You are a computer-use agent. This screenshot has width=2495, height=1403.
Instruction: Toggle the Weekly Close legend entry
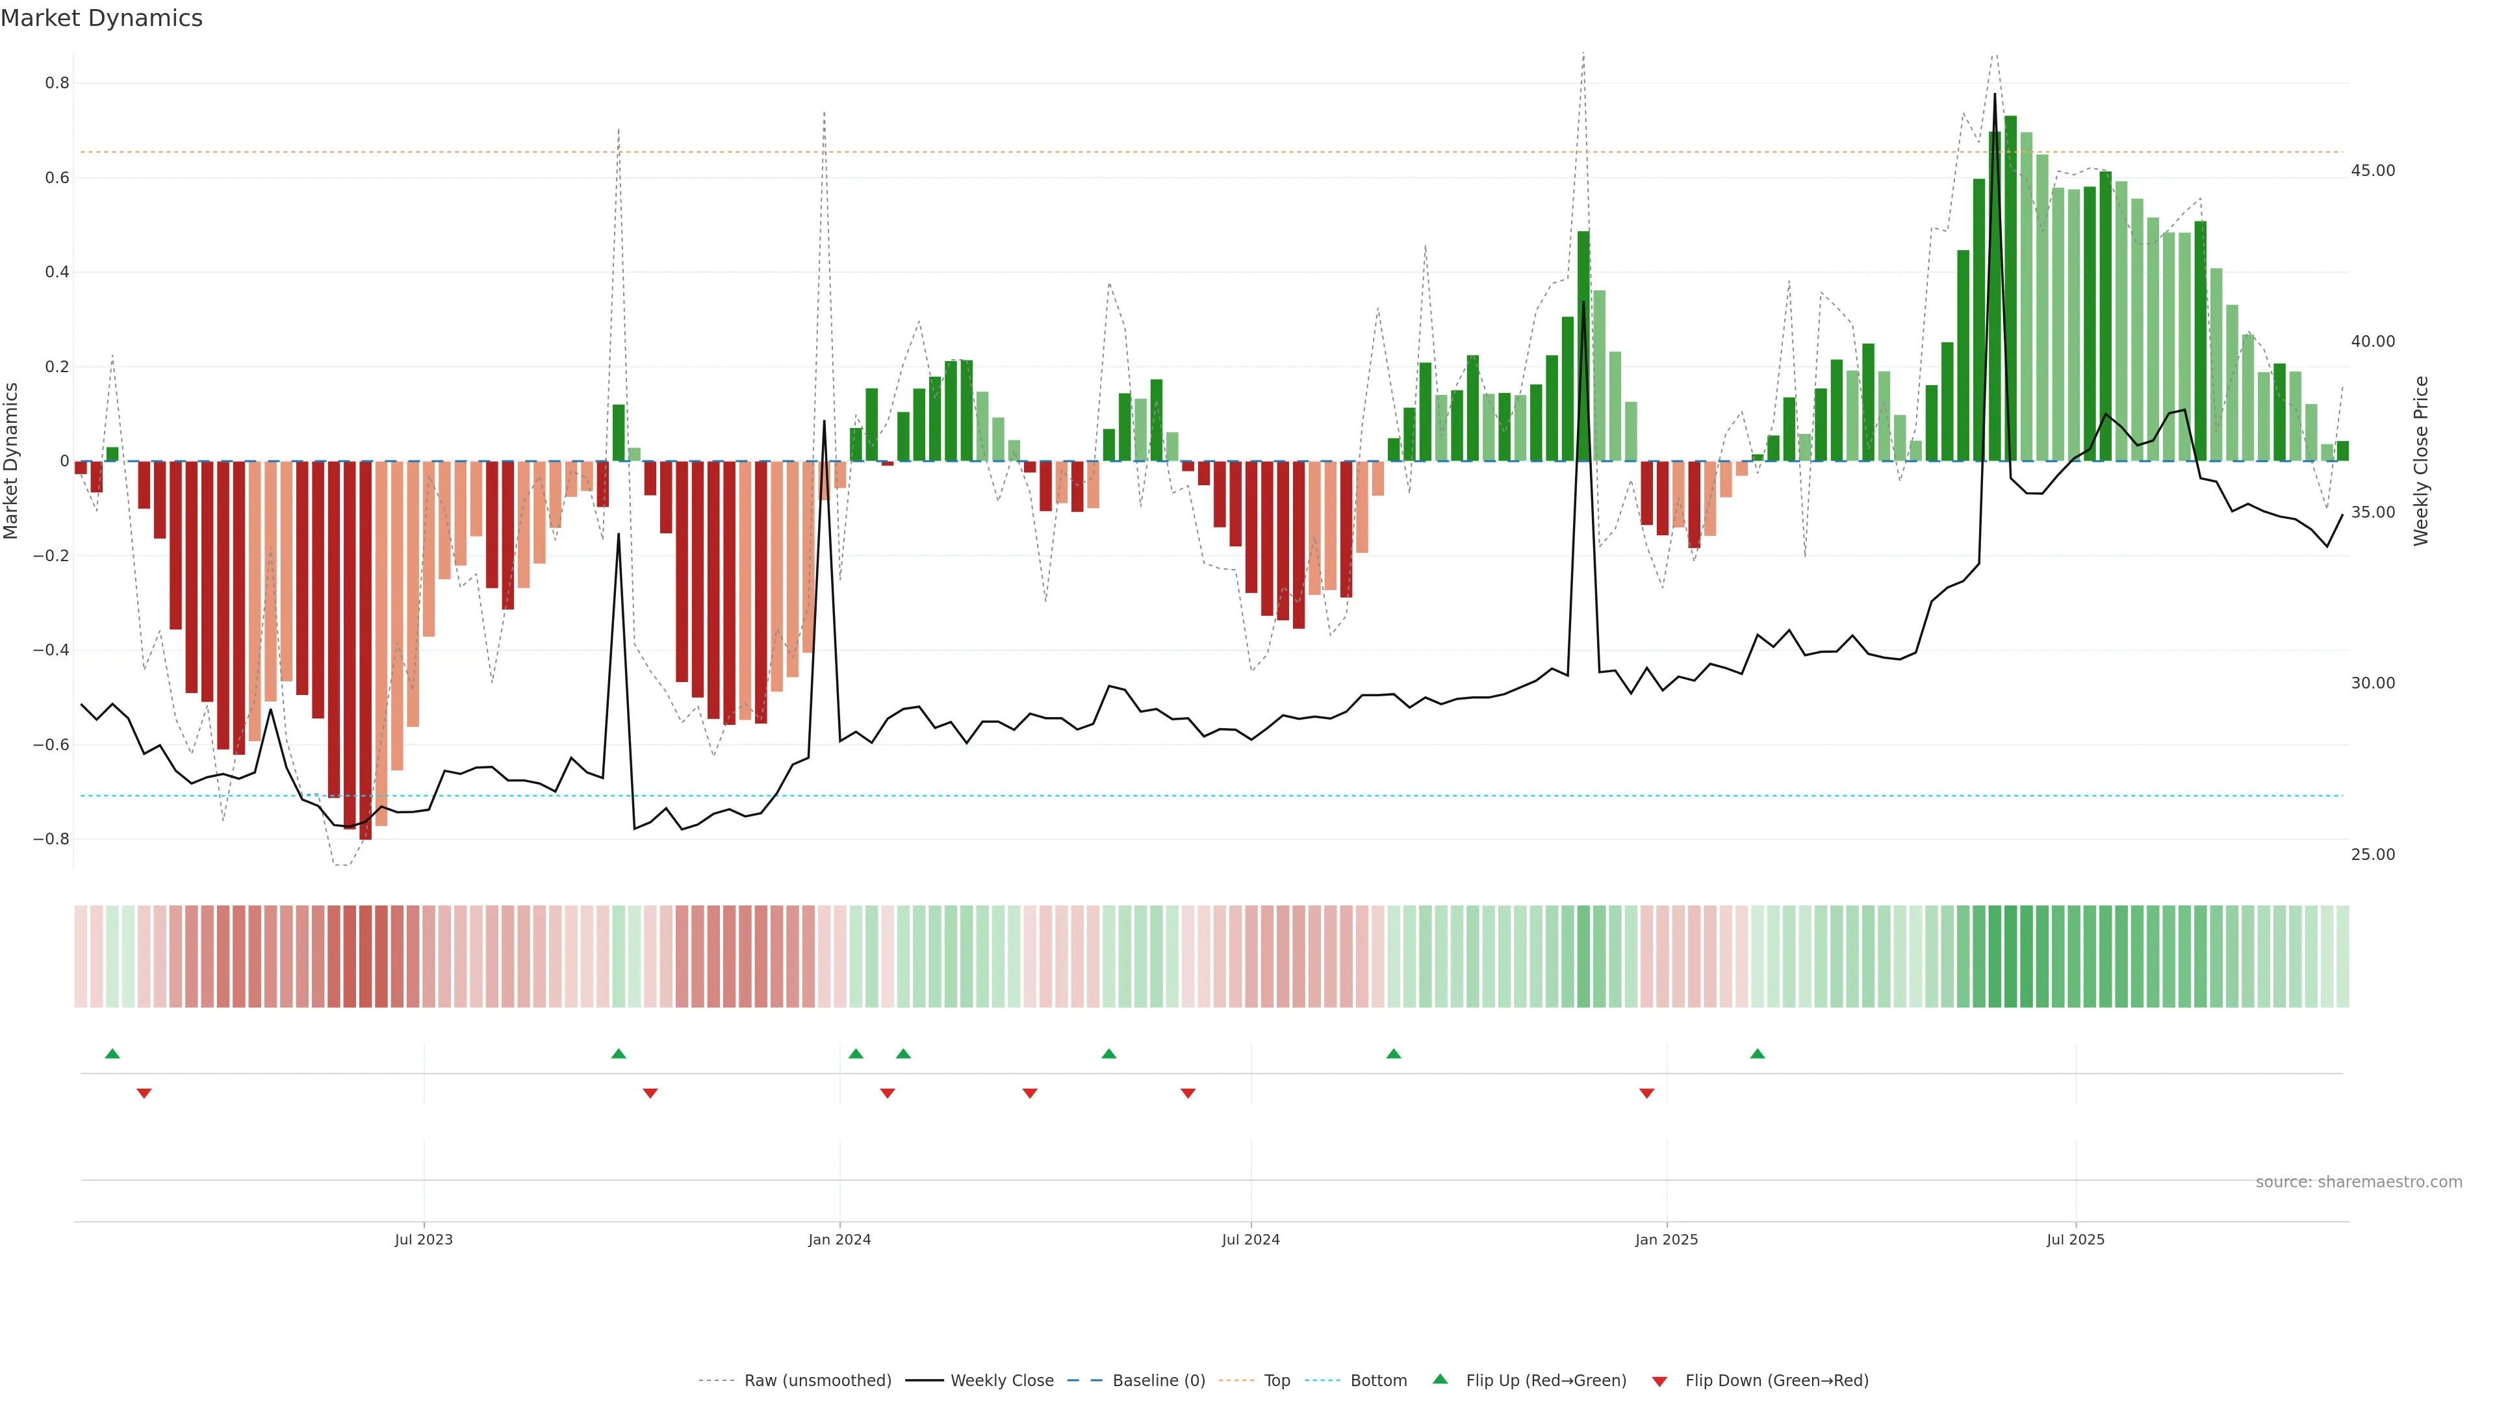(x=1001, y=1380)
